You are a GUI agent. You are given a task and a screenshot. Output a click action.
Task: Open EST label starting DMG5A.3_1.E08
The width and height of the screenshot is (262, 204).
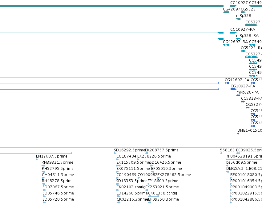click(244, 169)
